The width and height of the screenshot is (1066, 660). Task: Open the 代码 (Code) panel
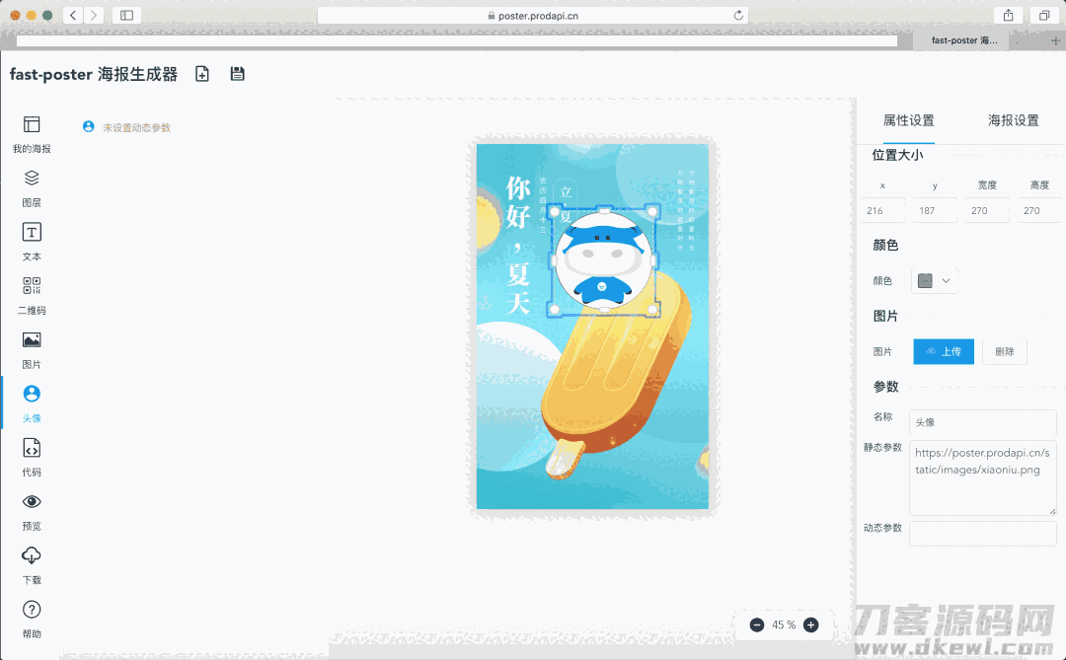click(32, 456)
